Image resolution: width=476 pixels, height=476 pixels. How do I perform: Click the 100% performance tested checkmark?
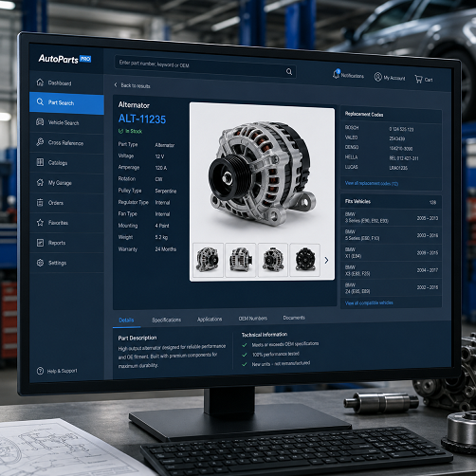click(x=245, y=355)
